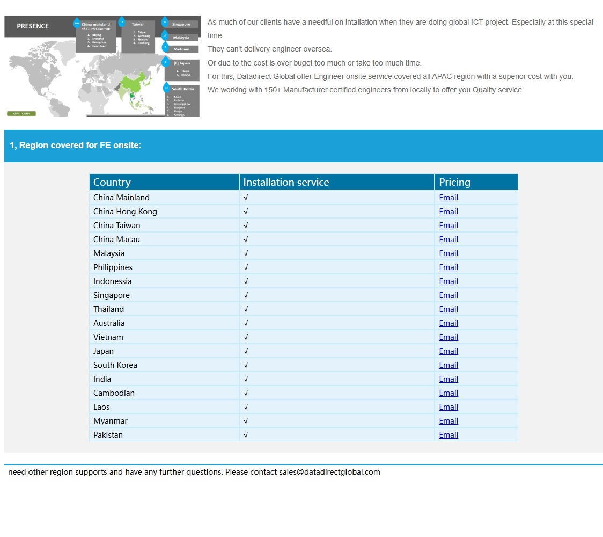This screenshot has height=537, width=603.
Task: Select the Japan table cell
Action: coord(164,351)
